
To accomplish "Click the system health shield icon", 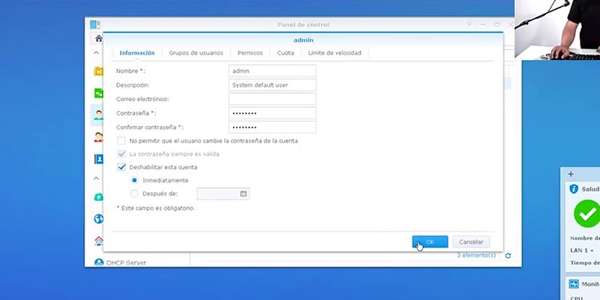I will (x=574, y=189).
